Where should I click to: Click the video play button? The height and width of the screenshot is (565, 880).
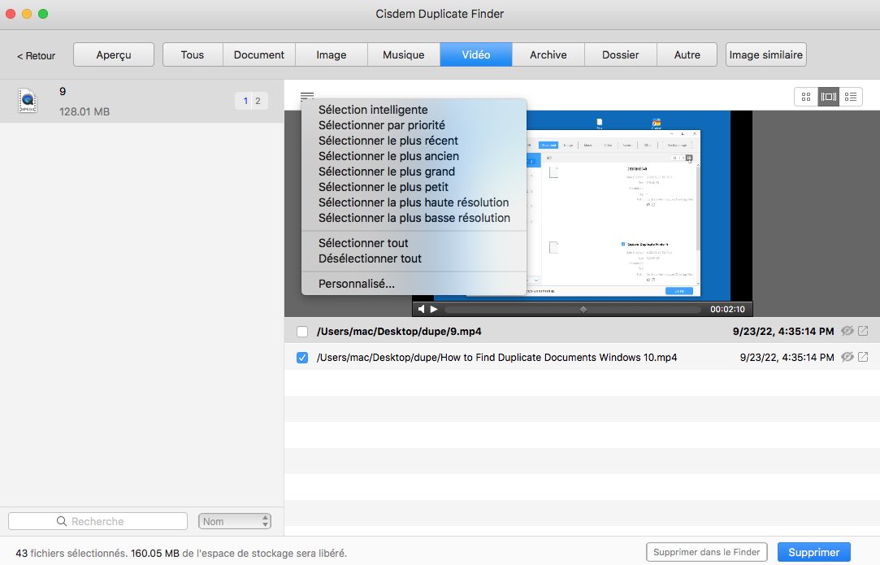click(434, 310)
